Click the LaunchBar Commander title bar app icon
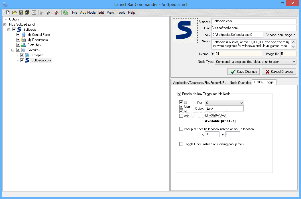Viewport: 301px width, 199px height. click(x=5, y=4)
